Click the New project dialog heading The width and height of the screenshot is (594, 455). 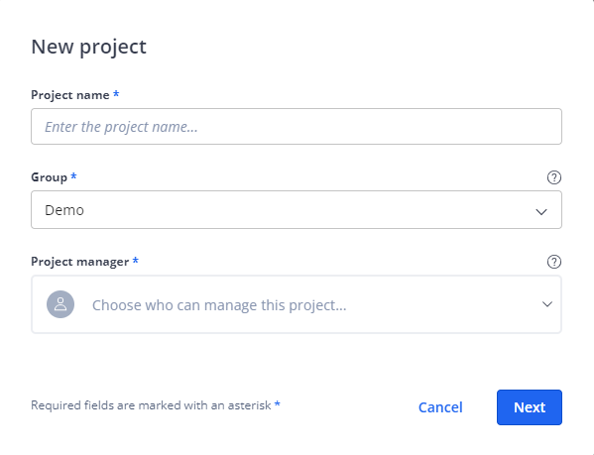coord(88,48)
